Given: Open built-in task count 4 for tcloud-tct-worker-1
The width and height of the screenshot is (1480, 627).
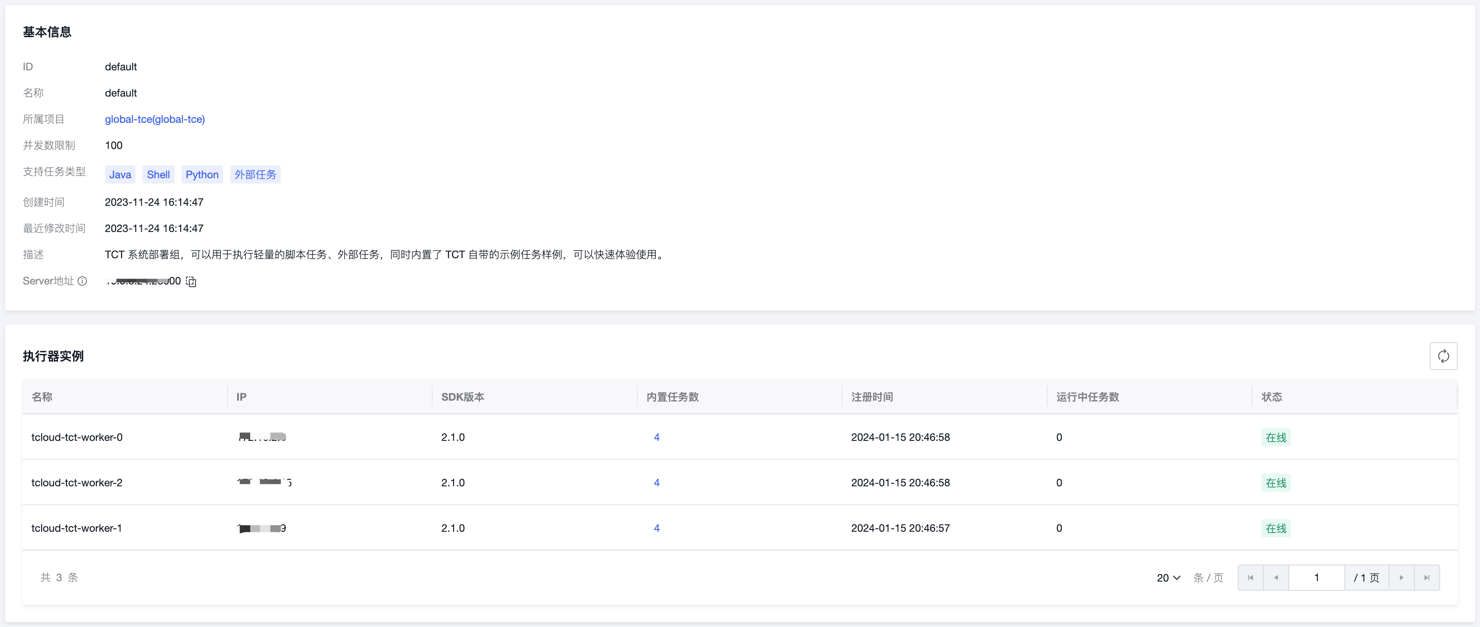Looking at the screenshot, I should [657, 528].
